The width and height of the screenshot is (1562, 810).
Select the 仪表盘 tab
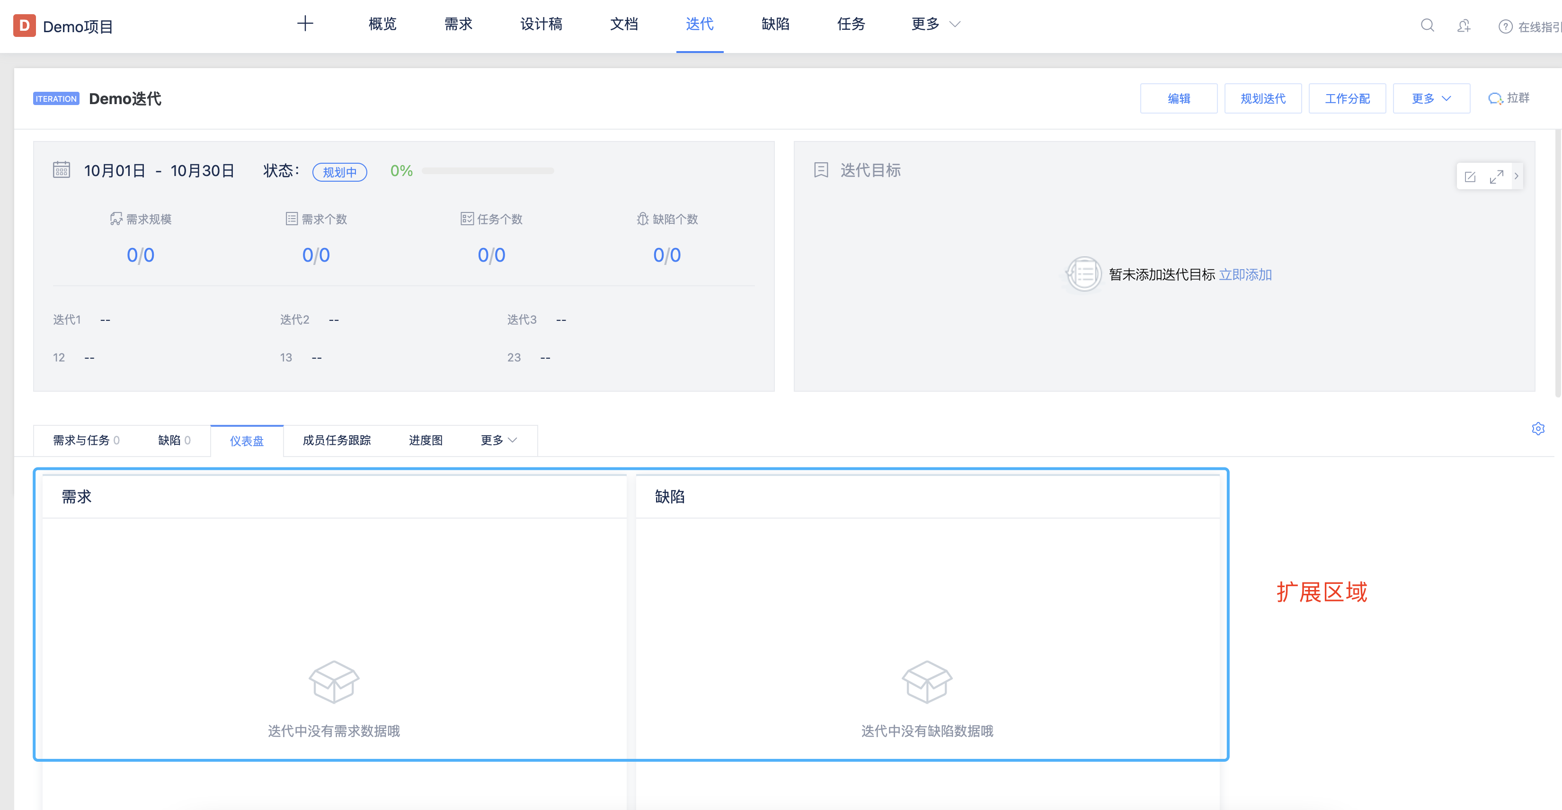pyautogui.click(x=247, y=441)
